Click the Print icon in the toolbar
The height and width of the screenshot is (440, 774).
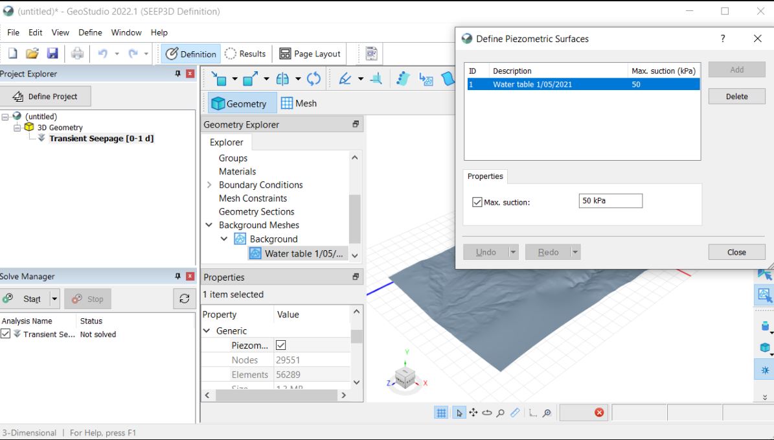tap(77, 53)
